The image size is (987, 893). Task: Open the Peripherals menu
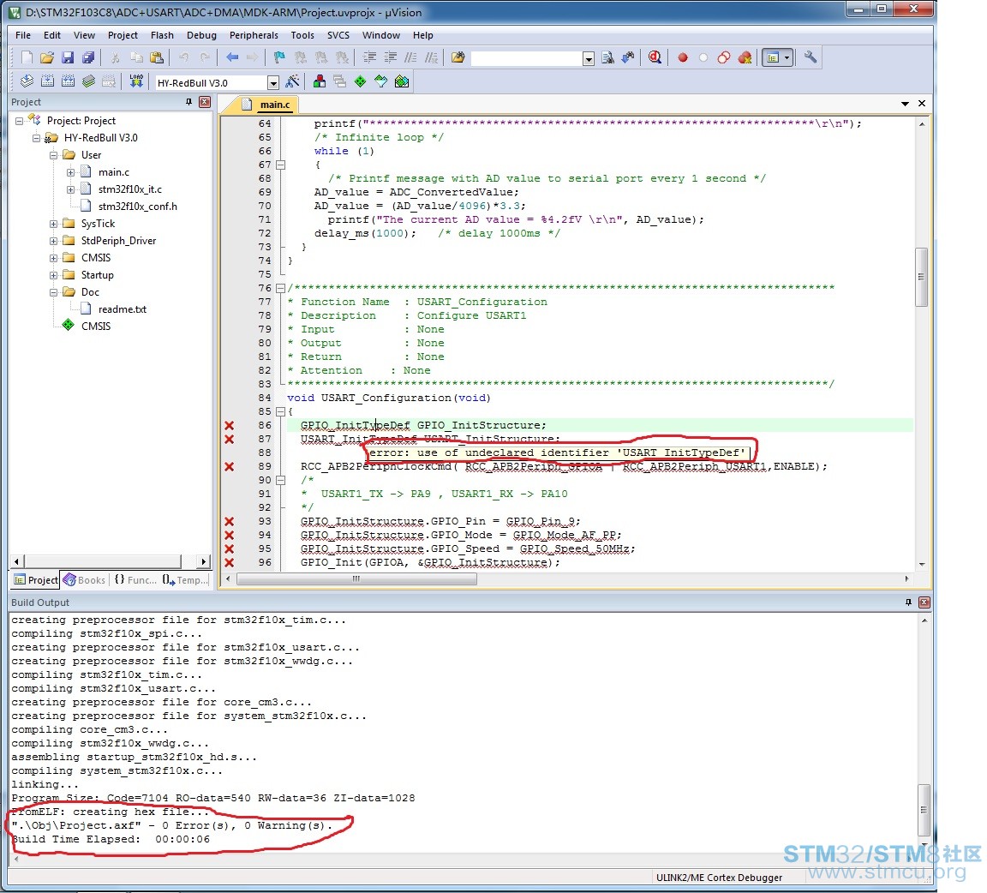pyautogui.click(x=254, y=35)
